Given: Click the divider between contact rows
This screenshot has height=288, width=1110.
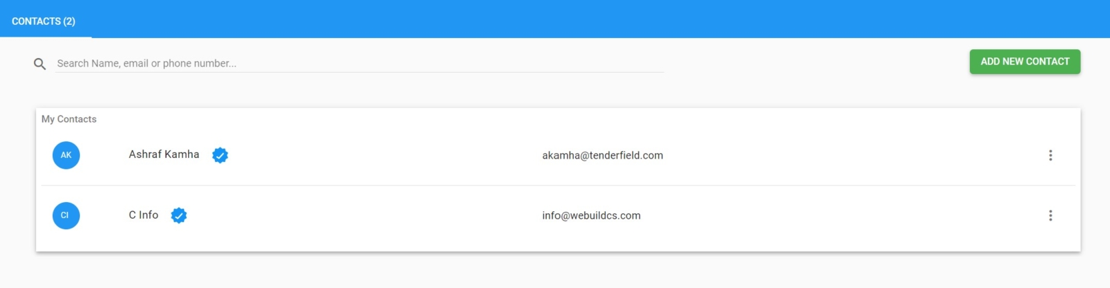Looking at the screenshot, I should (558, 186).
